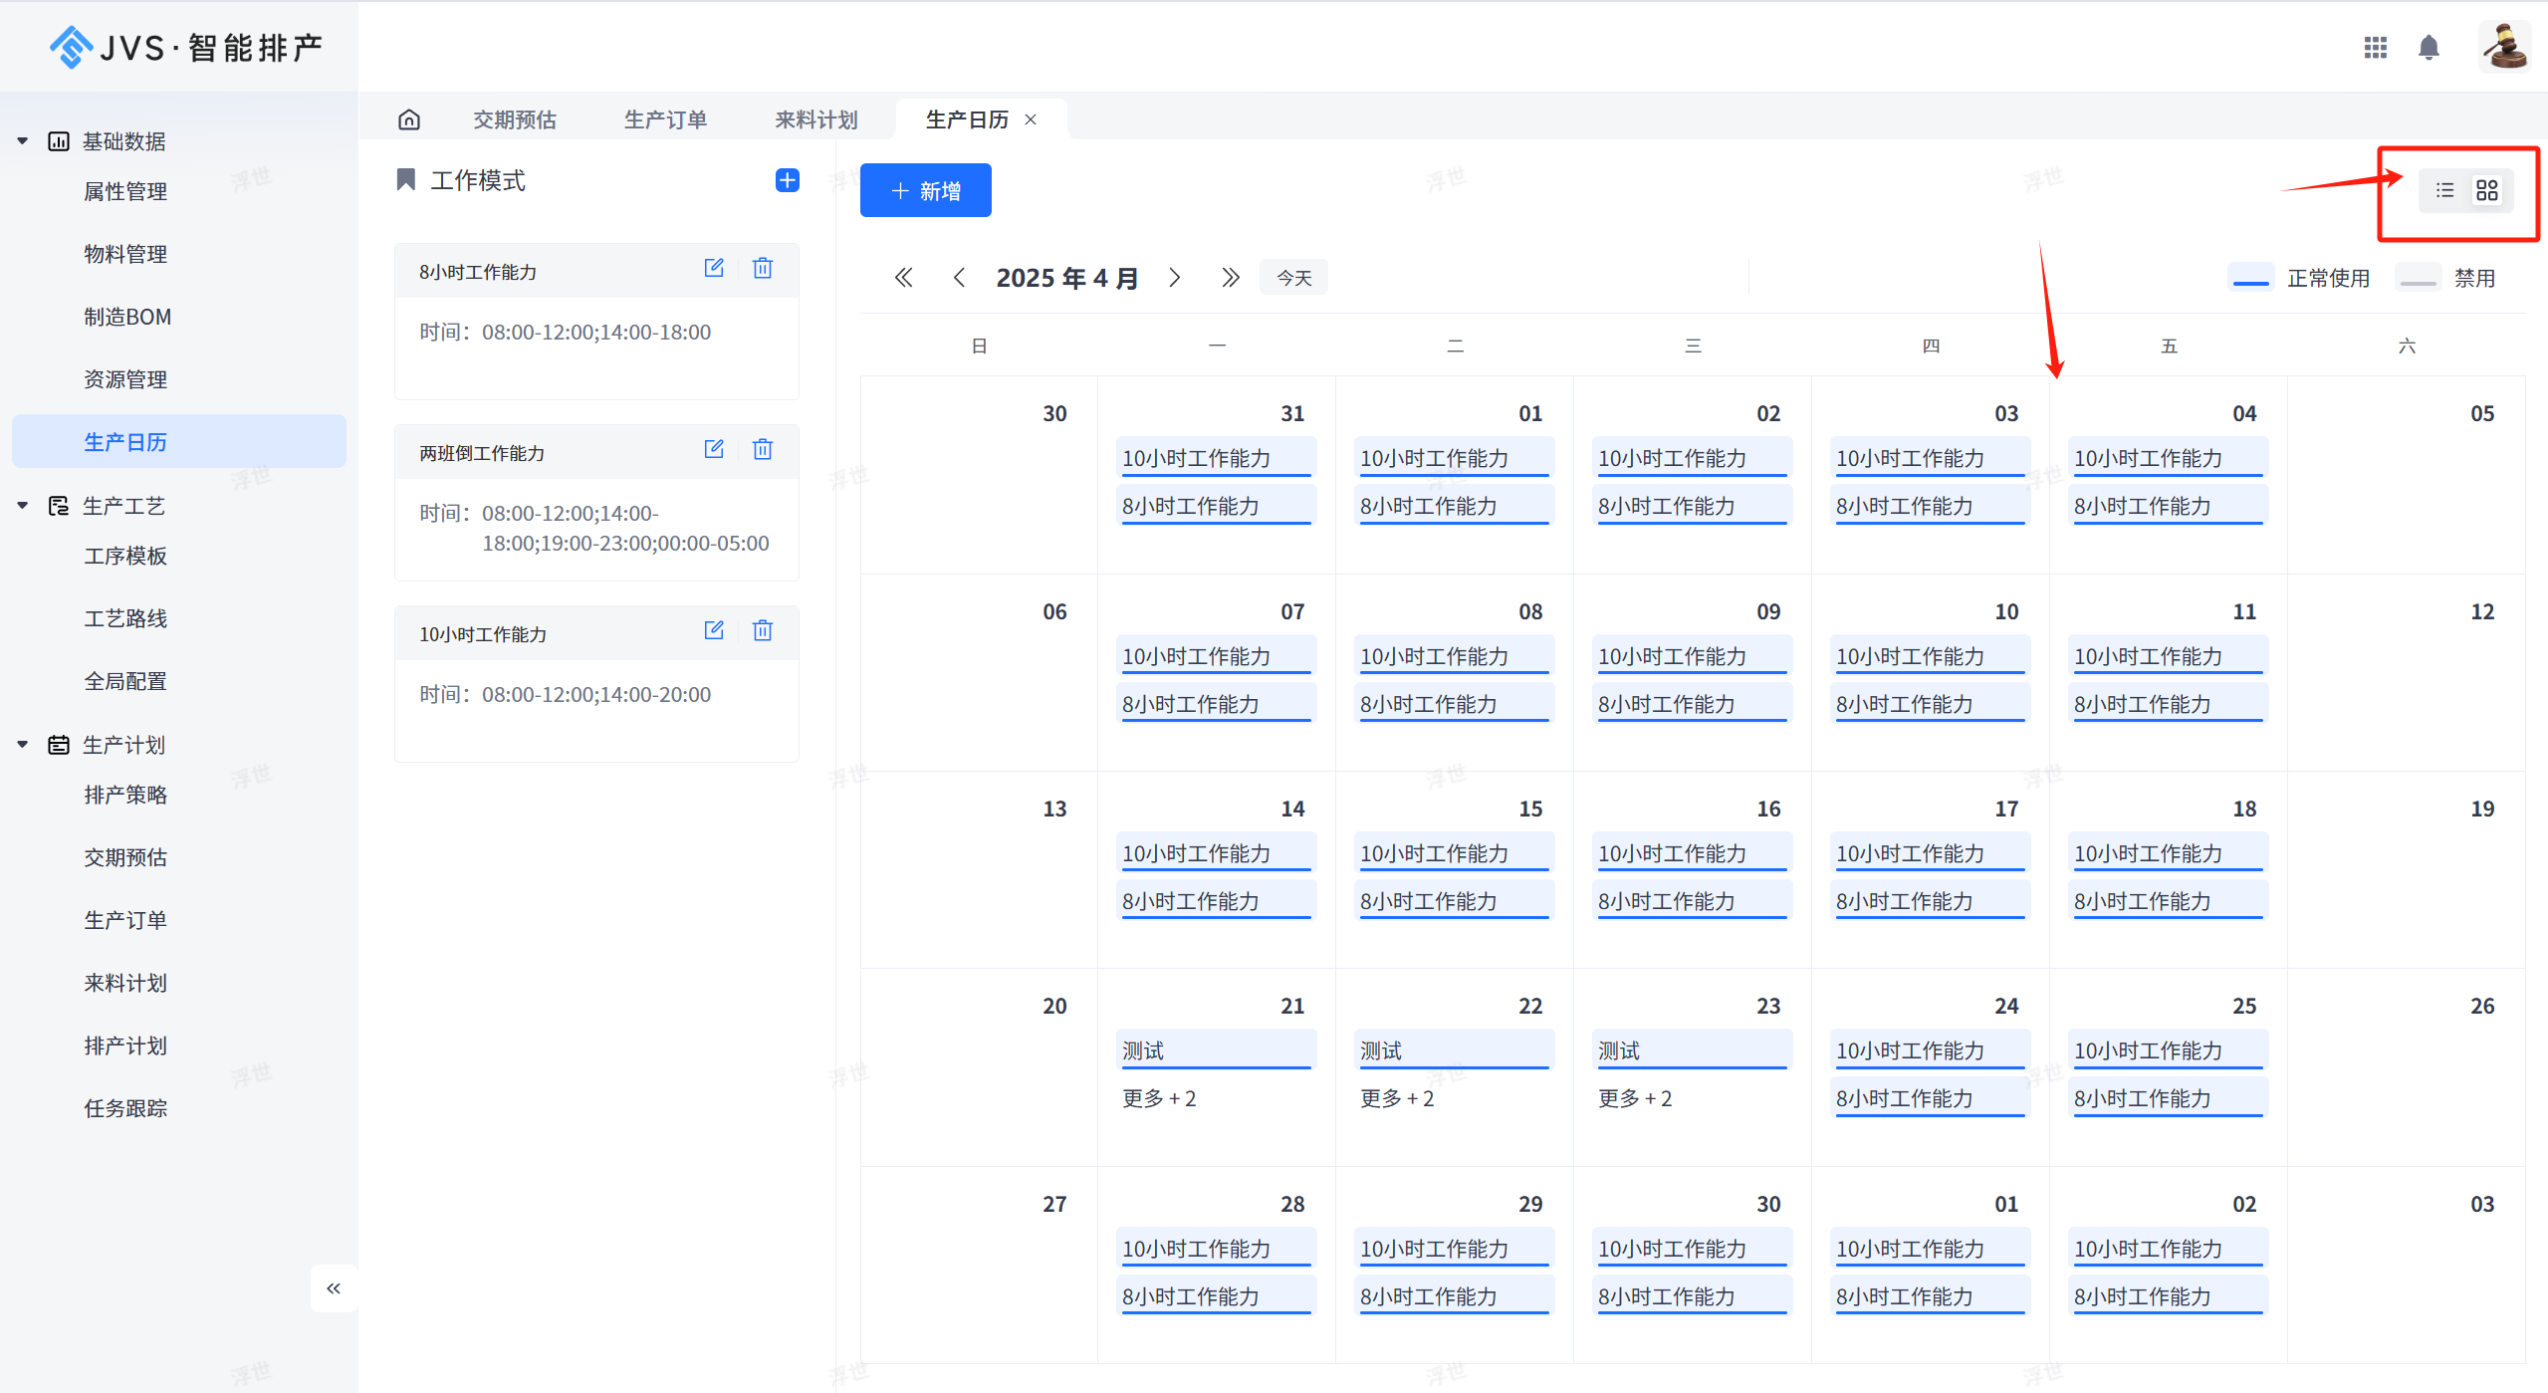2548x1393 pixels.
Task: Delete the 10小时工作能力 work mode
Action: pyautogui.click(x=762, y=630)
